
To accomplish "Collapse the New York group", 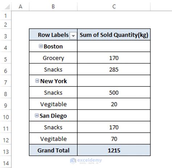I will [x=37, y=81].
